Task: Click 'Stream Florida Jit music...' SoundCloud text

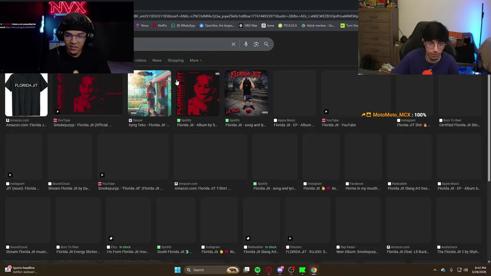Action: (x=27, y=252)
